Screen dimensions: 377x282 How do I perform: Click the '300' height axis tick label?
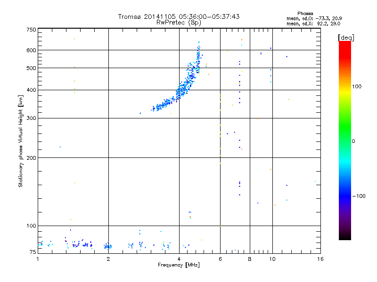[x=31, y=118]
